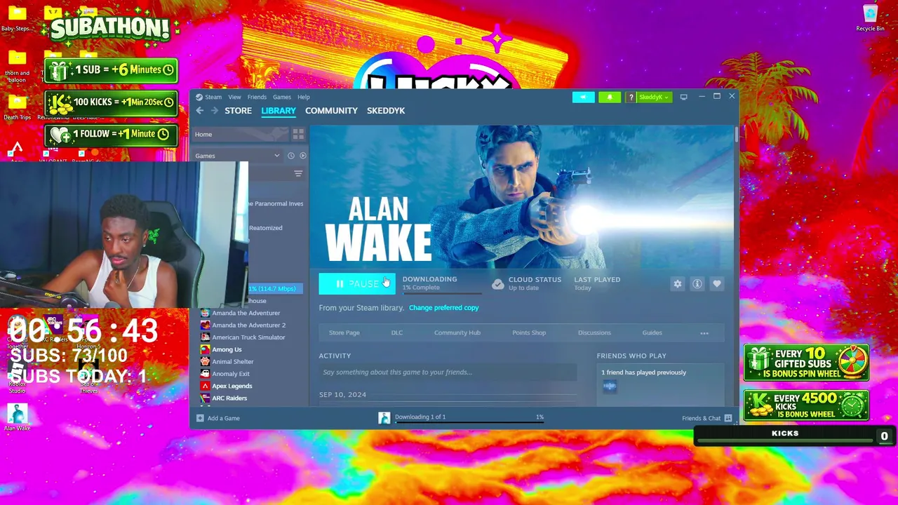Switch to the LIBRARY tab
The height and width of the screenshot is (505, 898).
(279, 111)
